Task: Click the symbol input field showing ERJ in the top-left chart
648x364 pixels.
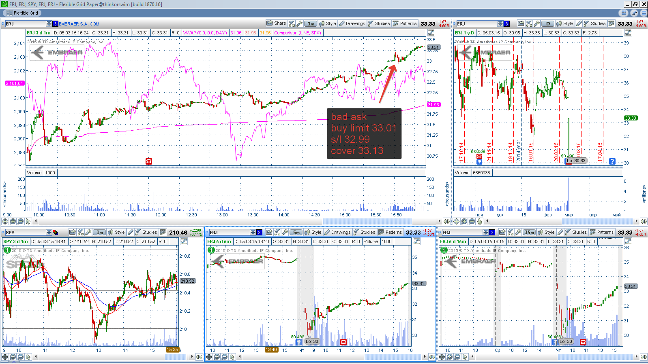Action: coord(25,23)
